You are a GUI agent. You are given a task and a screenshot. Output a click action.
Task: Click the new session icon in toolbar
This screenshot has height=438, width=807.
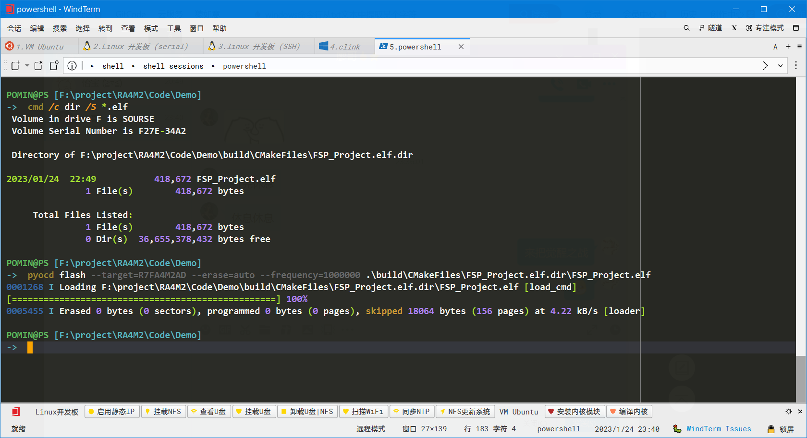(x=15, y=66)
